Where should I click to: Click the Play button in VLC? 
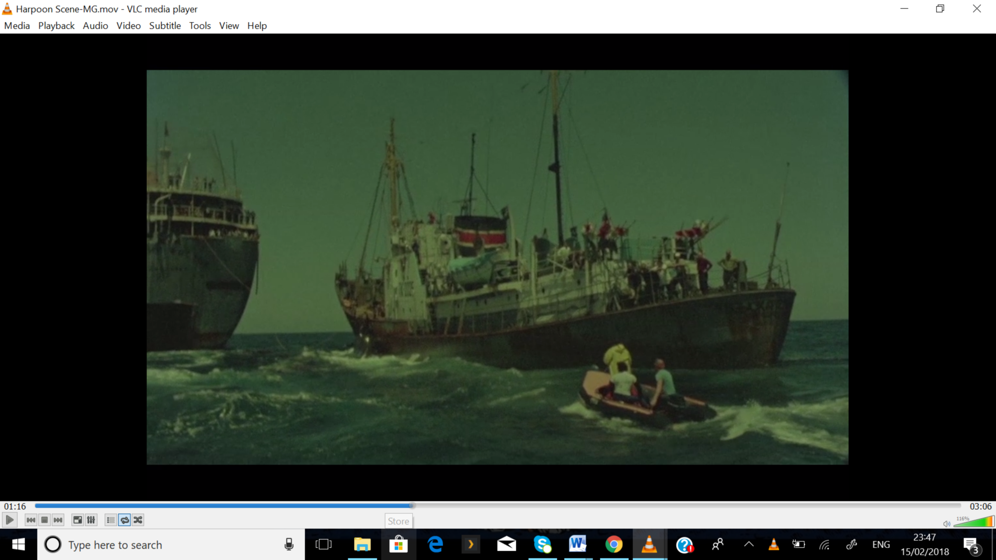(x=10, y=520)
